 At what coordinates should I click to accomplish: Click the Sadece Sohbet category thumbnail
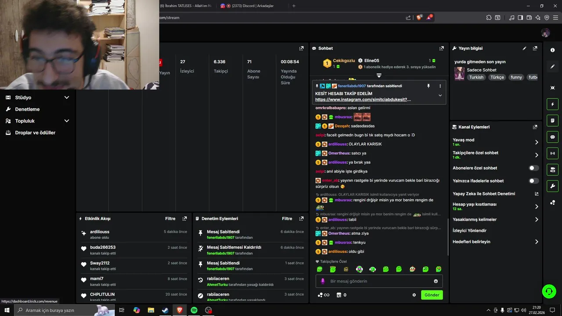[x=459, y=73]
